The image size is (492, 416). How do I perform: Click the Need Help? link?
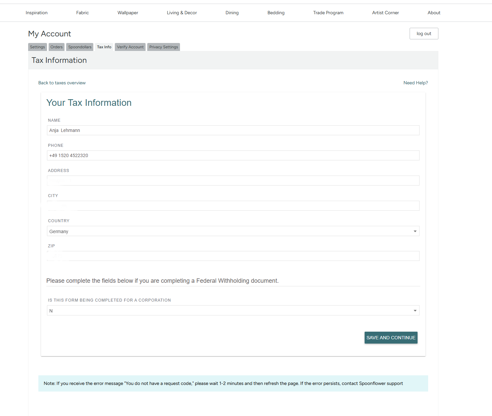click(x=416, y=83)
